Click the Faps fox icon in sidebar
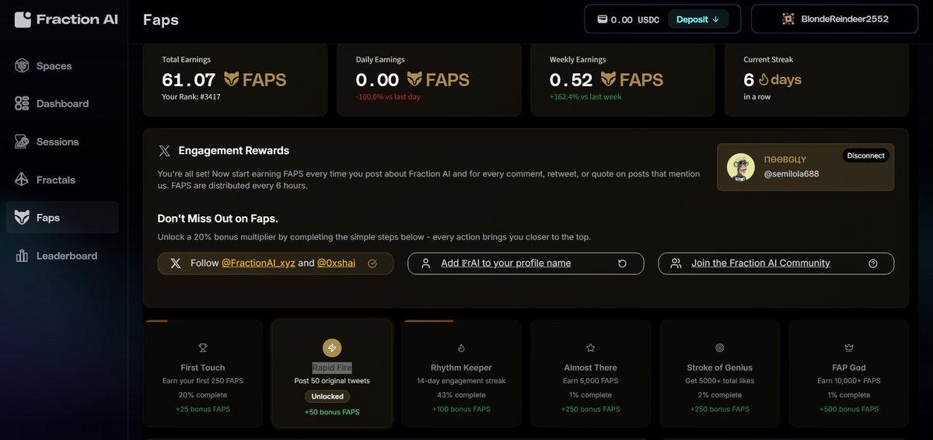 pyautogui.click(x=22, y=218)
